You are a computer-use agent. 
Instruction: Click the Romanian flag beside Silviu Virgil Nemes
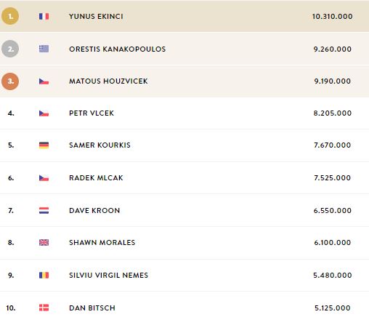44,275
